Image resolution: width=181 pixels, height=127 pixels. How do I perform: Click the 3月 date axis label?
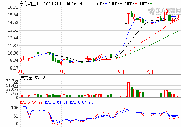(62, 72)
